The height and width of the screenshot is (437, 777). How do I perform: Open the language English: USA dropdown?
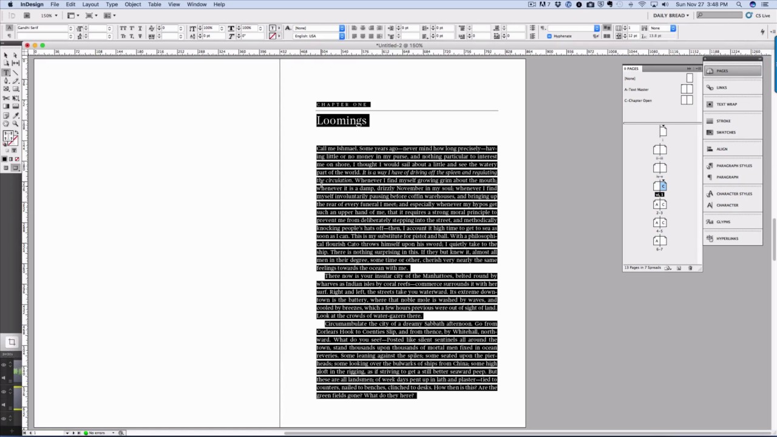(342, 36)
